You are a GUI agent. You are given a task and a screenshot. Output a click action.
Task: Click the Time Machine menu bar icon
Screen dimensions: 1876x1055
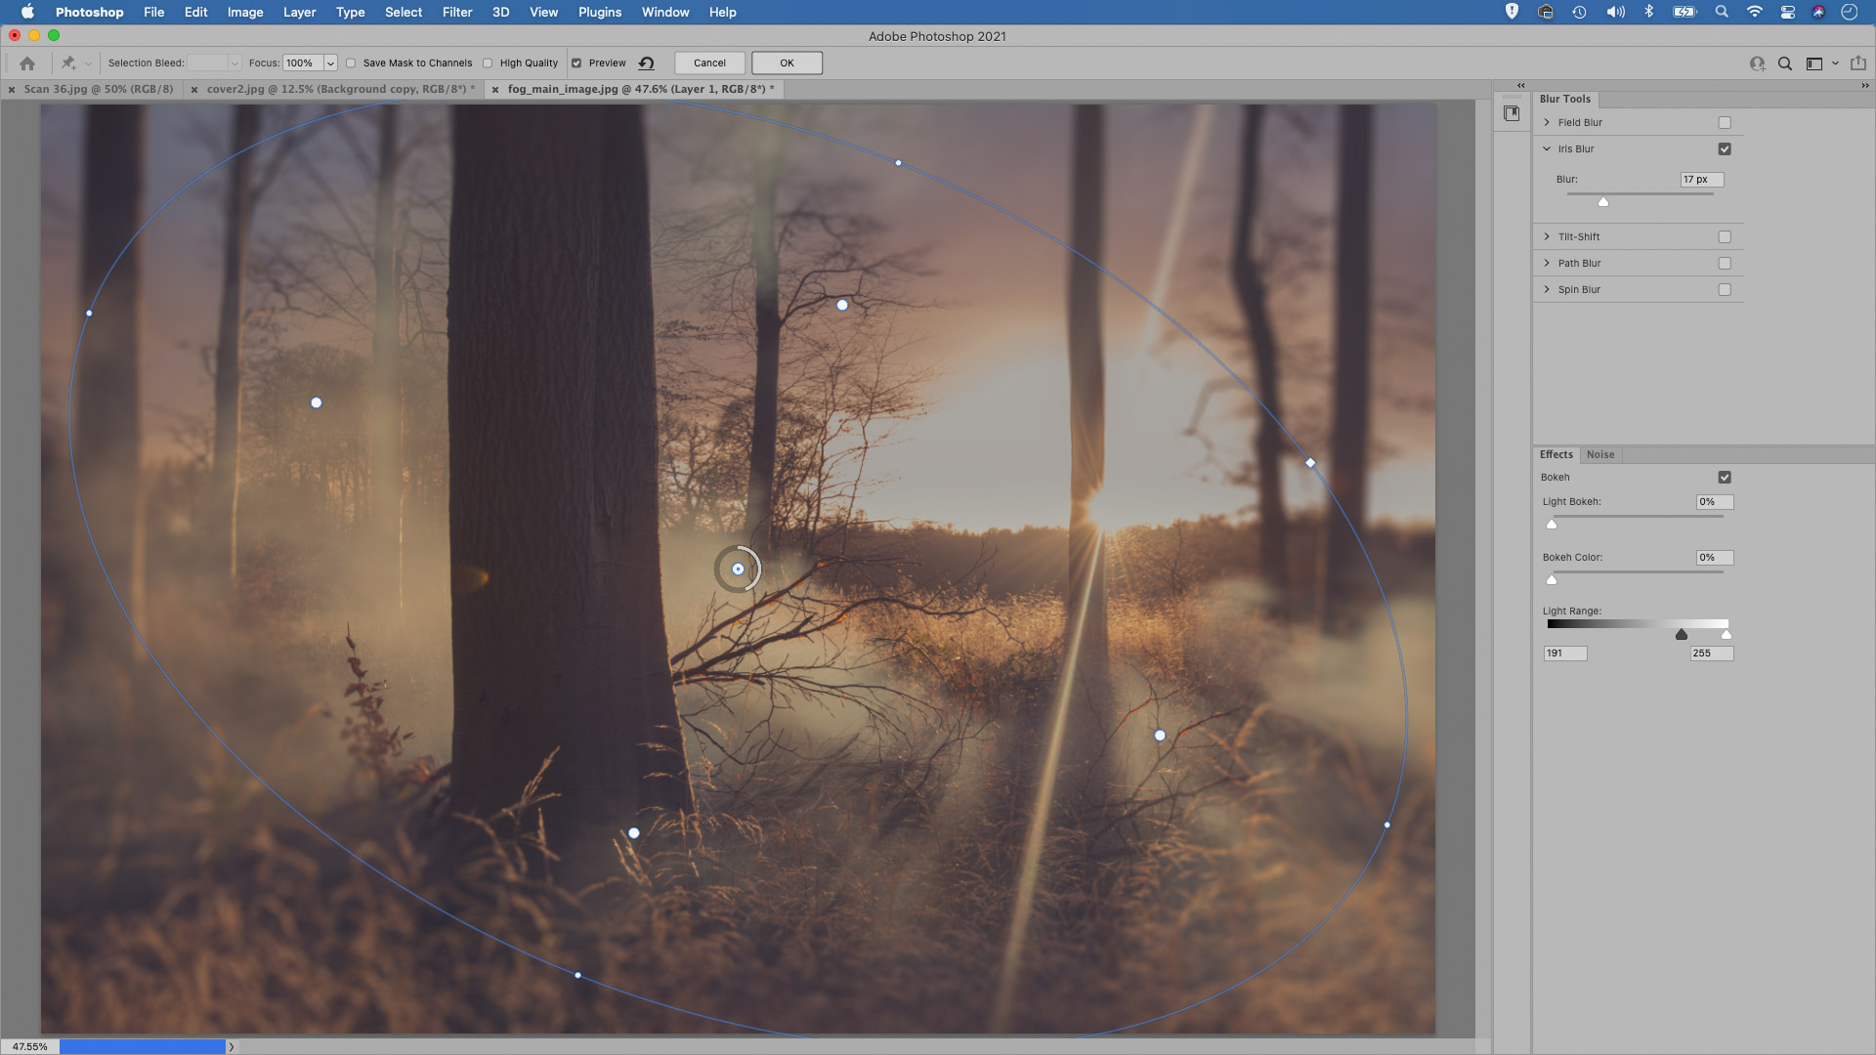tap(1579, 12)
